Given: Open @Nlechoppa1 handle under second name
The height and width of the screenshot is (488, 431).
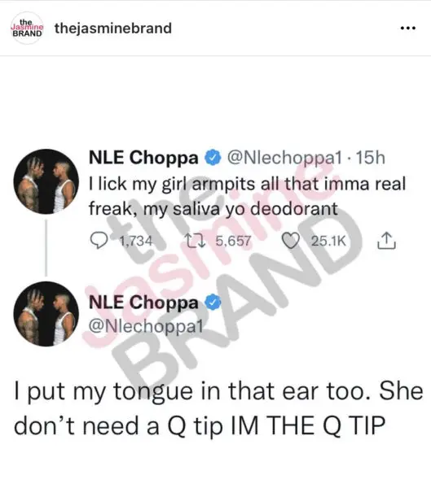Looking at the screenshot, I should point(146,326).
